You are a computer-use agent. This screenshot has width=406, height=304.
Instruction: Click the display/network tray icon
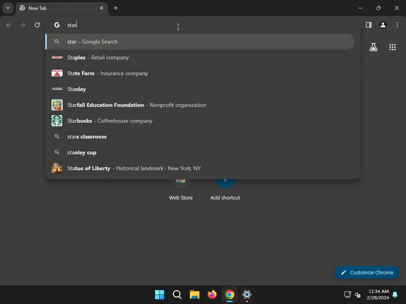click(x=347, y=294)
